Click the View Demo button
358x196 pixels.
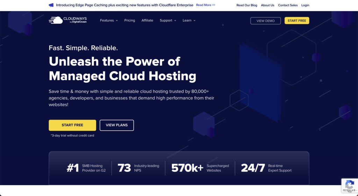tap(266, 21)
